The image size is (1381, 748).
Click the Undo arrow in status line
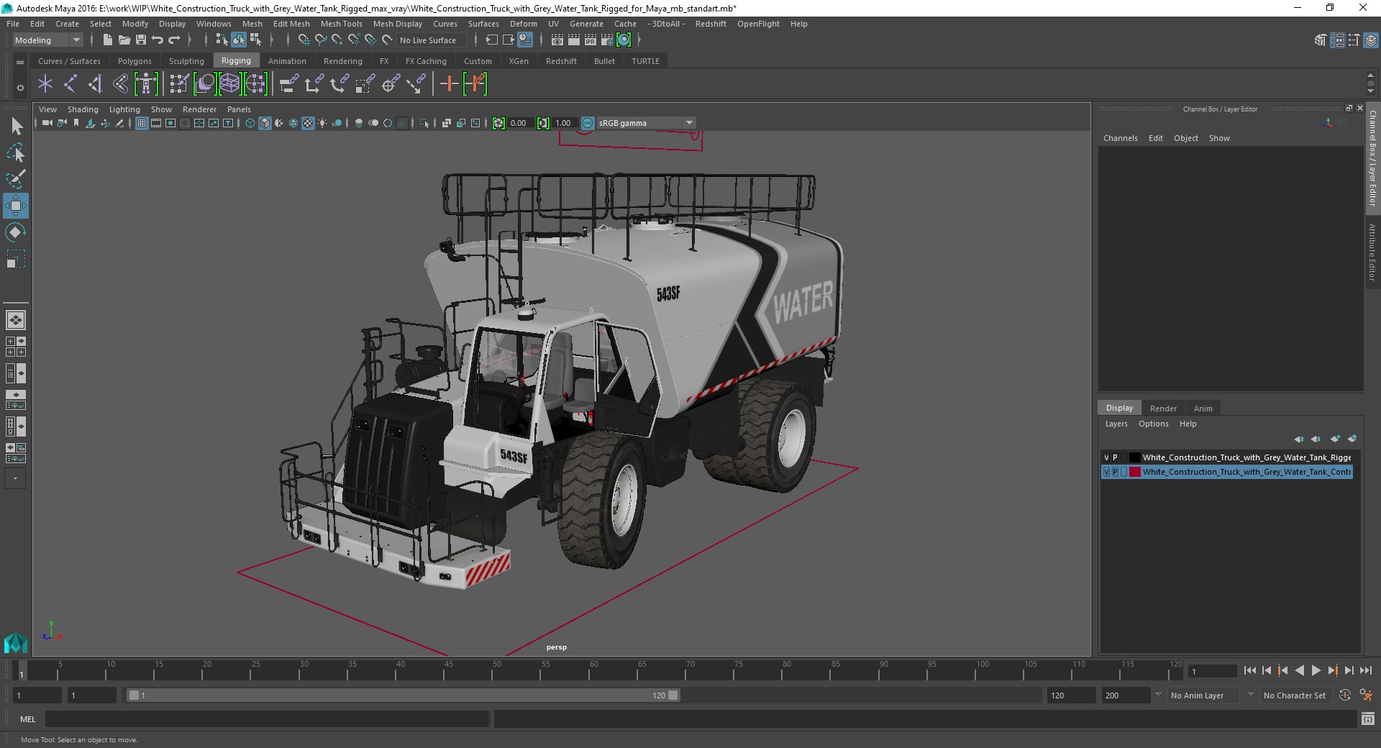pos(158,40)
